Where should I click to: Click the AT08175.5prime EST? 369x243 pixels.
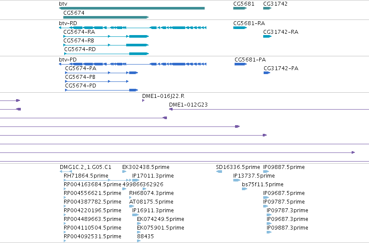pos(131,206)
